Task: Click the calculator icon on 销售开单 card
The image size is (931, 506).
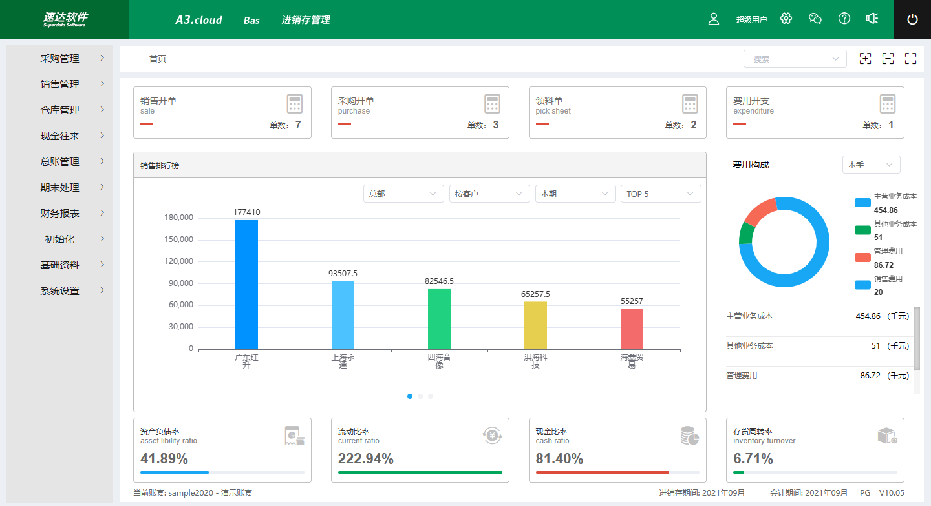Action: (x=295, y=103)
